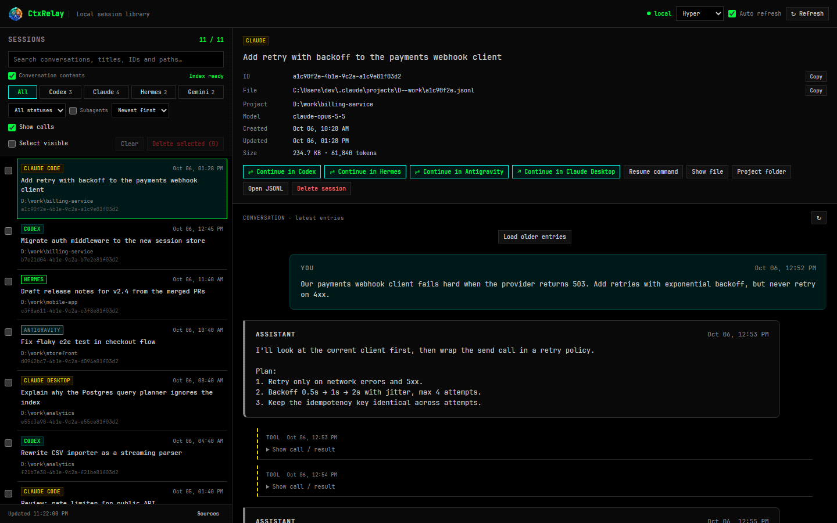This screenshot has height=523, width=837.
Task: Click Continue in Antigravity
Action: (459, 172)
